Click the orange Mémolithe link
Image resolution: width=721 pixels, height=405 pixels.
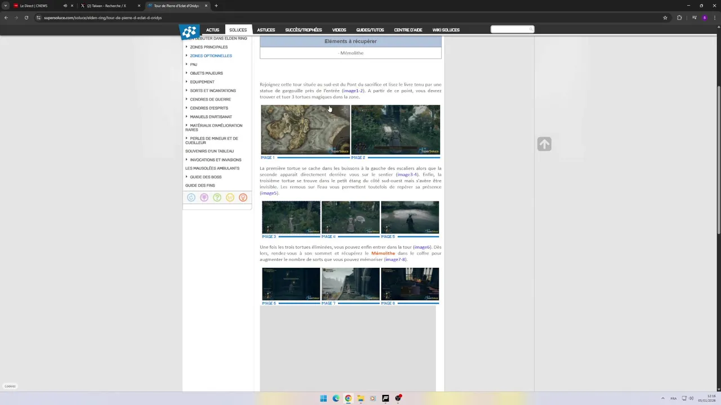(383, 253)
